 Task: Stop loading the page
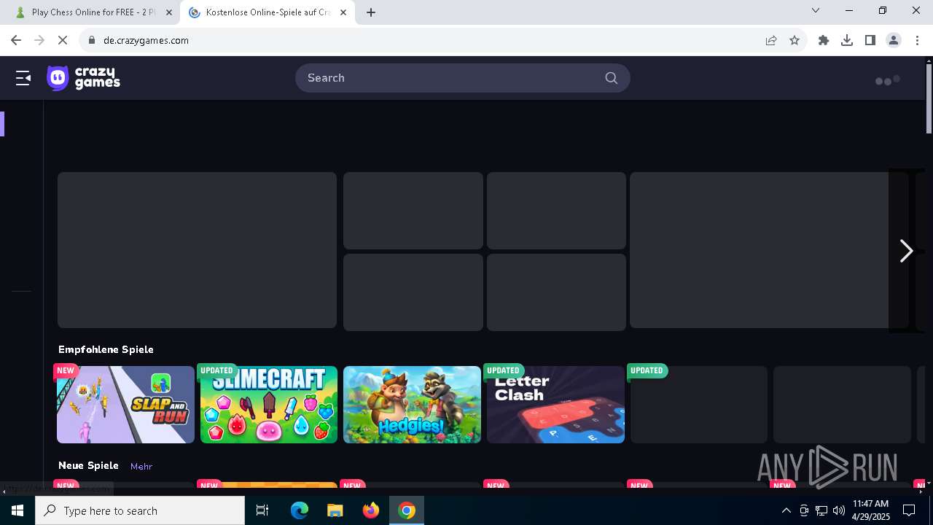63,40
